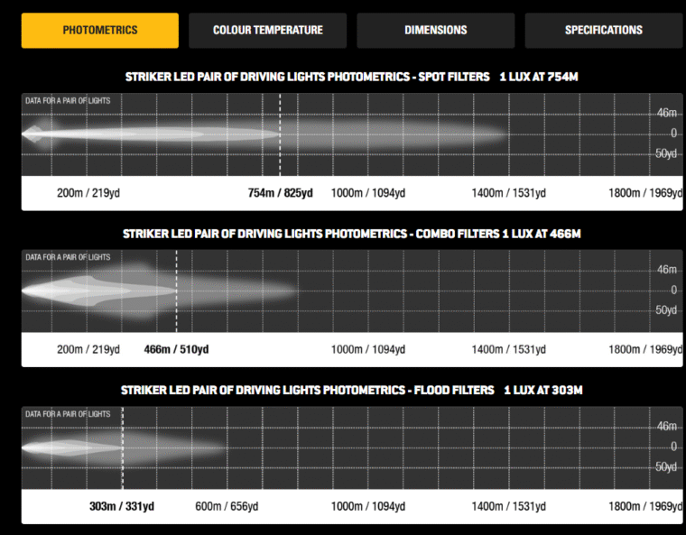
Task: Click the Combo Filters chart heading
Action: coord(351,234)
